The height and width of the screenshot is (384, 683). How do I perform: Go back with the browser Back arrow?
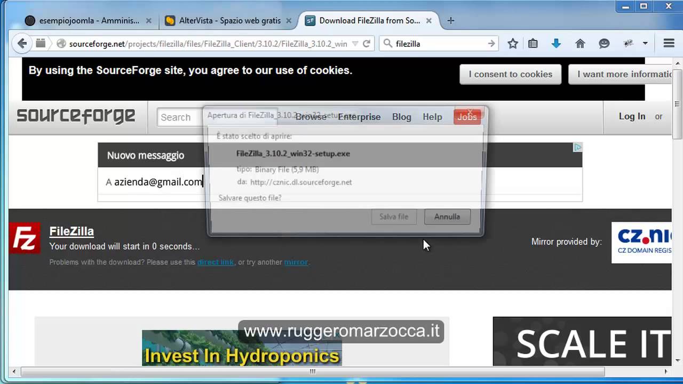pyautogui.click(x=22, y=44)
